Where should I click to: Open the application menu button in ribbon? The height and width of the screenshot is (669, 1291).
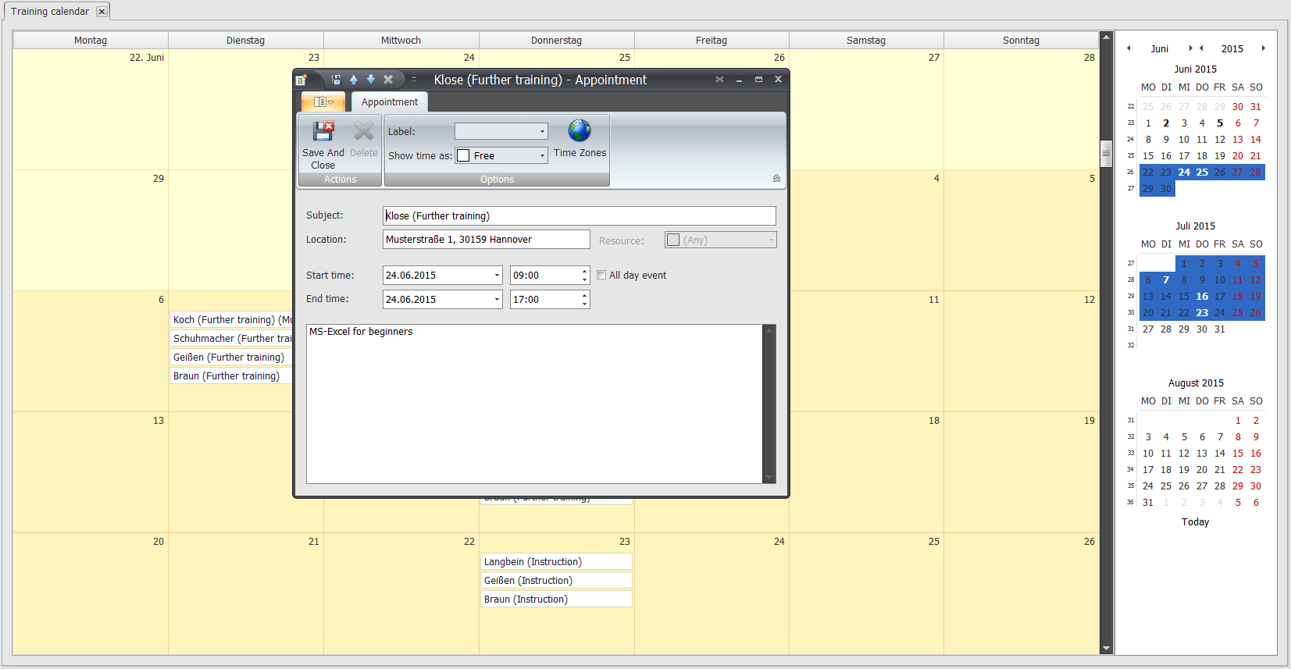pos(323,102)
